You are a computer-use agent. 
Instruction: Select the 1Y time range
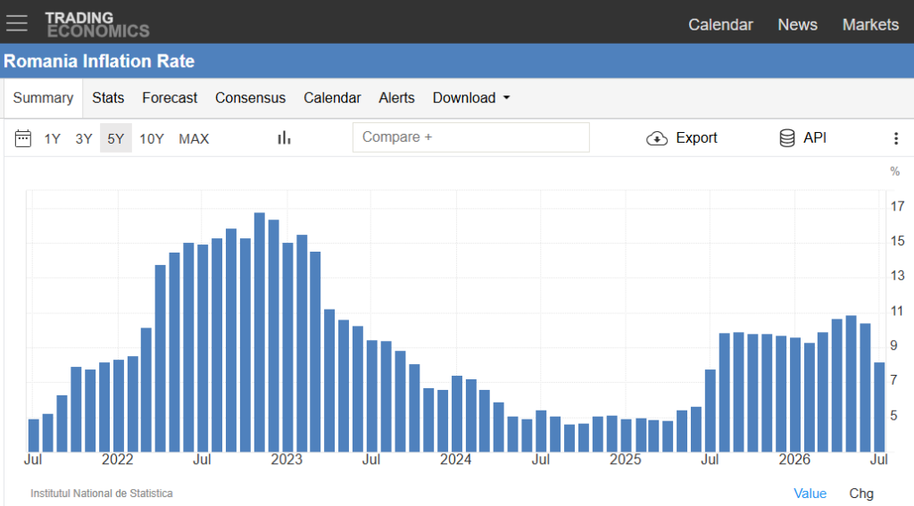53,138
